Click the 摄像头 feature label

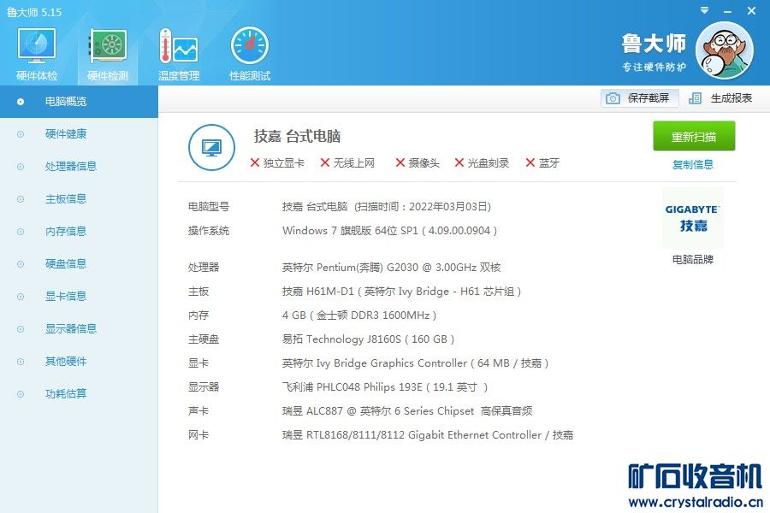pos(423,163)
